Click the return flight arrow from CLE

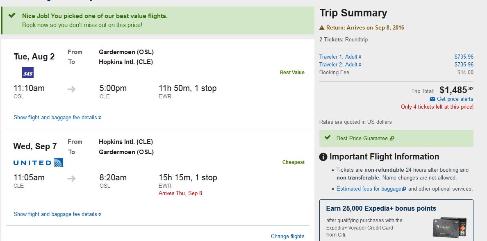coord(71,179)
